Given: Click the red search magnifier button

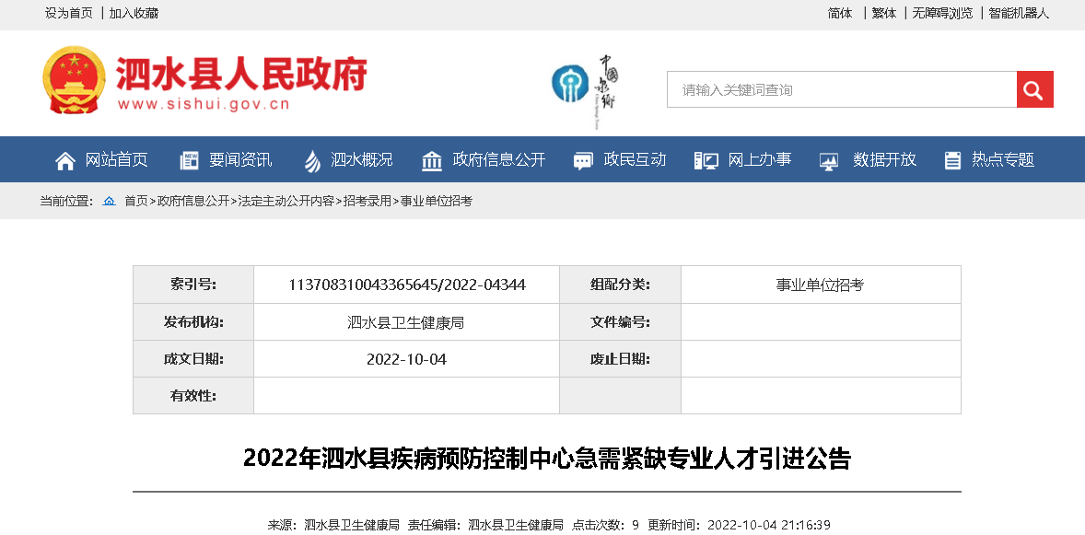Looking at the screenshot, I should tap(1034, 89).
